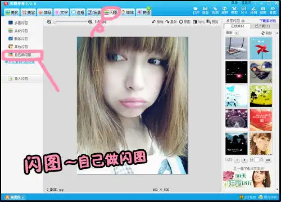Click the last status bar icon with label

(268, 197)
